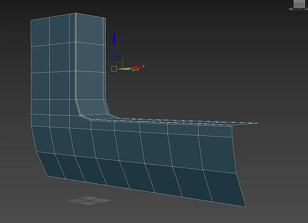
Task: Pick the green Y-axis arrow of the gizmo
Action: (135, 70)
